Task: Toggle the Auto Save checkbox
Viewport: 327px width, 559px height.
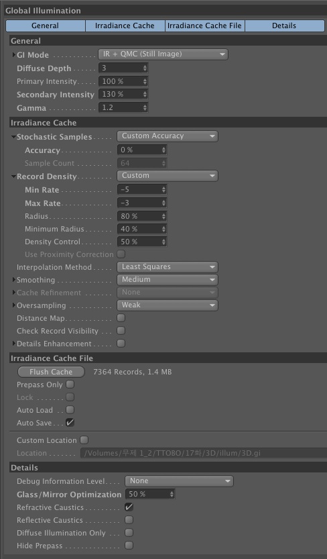Action: point(70,423)
